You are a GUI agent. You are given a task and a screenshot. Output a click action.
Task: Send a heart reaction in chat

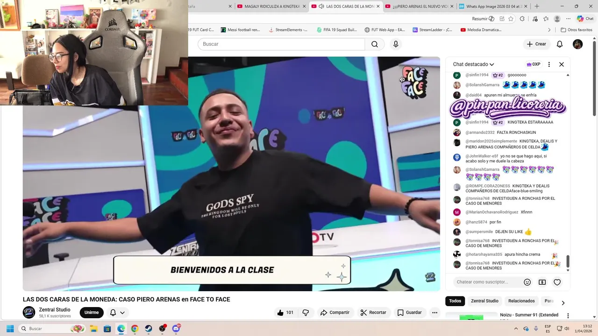[557, 282]
